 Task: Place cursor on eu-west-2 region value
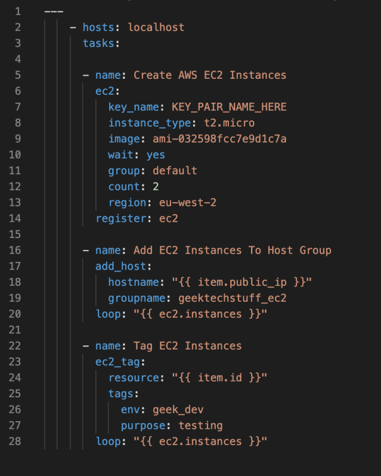(x=187, y=203)
